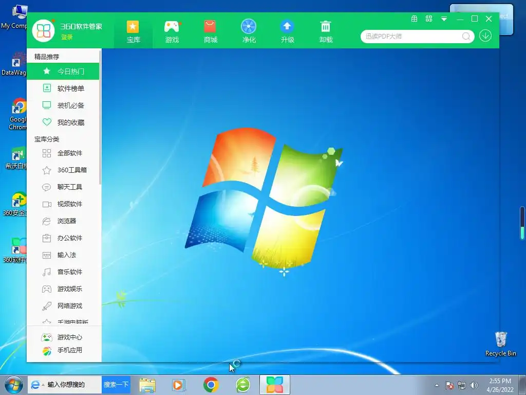526x395 pixels.
Task: Select the My Computer desktop icon
Action: [x=15, y=17]
